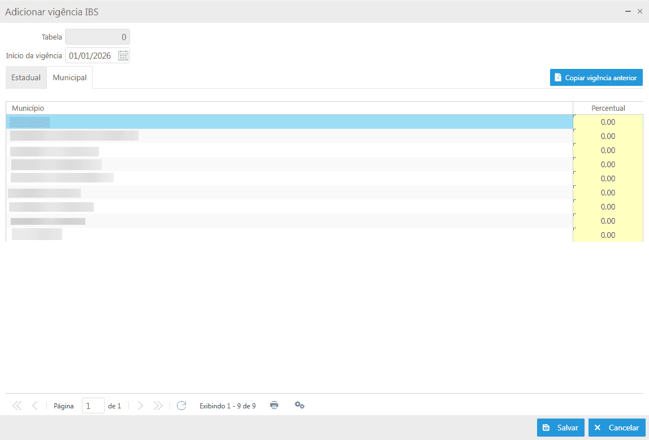Image resolution: width=649 pixels, height=440 pixels.
Task: Sort by the Percentual column header
Action: point(608,108)
